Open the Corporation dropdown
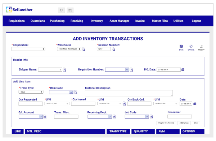Image resolution: width=216 pixels, height=141 pixels. 28,49
